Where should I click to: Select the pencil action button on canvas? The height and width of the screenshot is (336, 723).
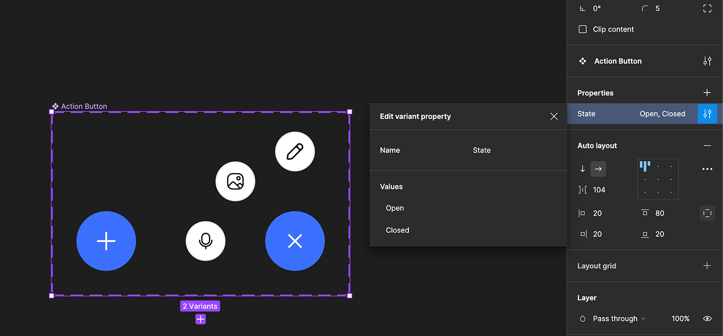pyautogui.click(x=295, y=151)
